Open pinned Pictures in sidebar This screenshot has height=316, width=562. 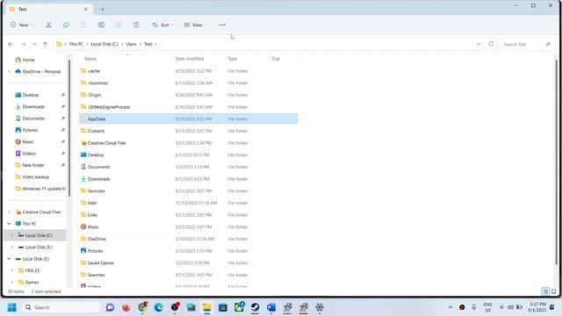[26, 130]
